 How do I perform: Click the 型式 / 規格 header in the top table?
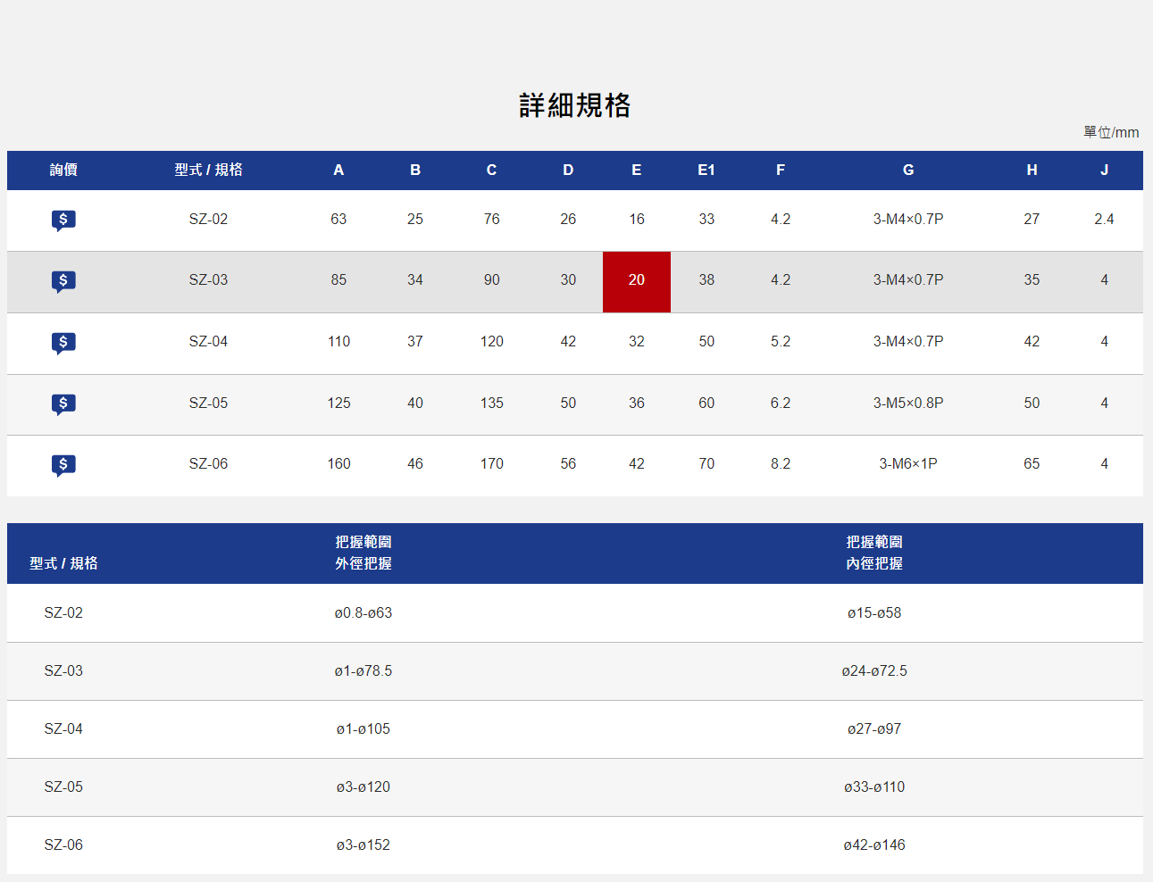(x=208, y=171)
